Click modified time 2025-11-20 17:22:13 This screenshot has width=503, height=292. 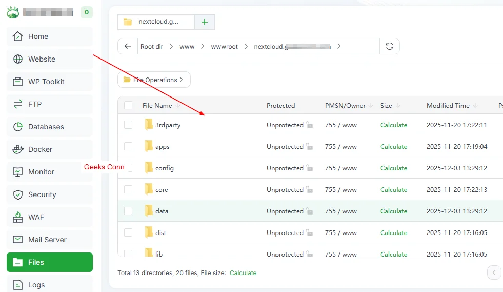pos(457,189)
